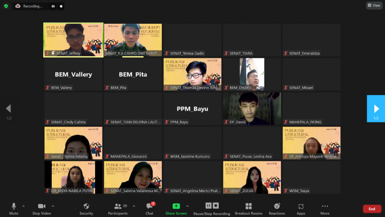Viewport: 385px width, 217px height.
Task: Select SENAT_Thomas Devino video tile
Action: pyautogui.click(x=192, y=74)
